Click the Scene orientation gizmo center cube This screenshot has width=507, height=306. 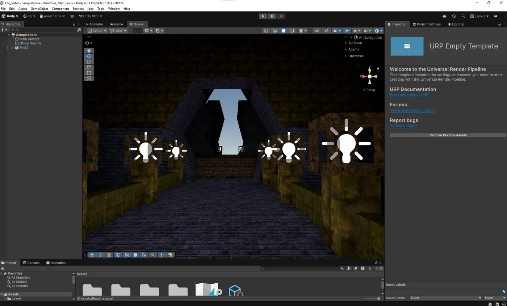(x=369, y=76)
